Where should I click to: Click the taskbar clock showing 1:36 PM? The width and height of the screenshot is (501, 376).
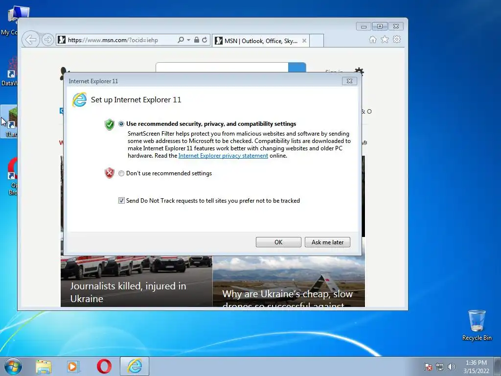tap(476, 367)
